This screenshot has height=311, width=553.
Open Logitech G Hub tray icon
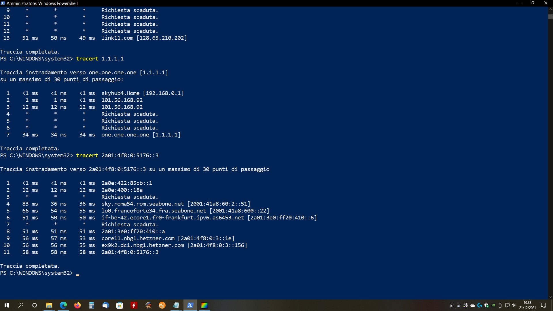480,305
